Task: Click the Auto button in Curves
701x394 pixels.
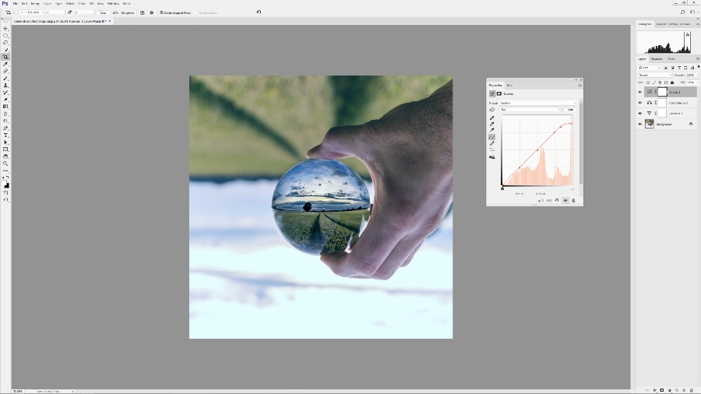Action: click(570, 110)
